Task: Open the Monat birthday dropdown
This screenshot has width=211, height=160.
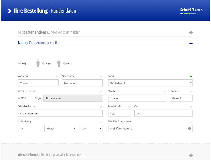Action: 60,129
